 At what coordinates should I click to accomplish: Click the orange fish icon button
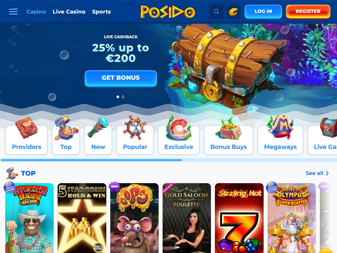pyautogui.click(x=233, y=12)
